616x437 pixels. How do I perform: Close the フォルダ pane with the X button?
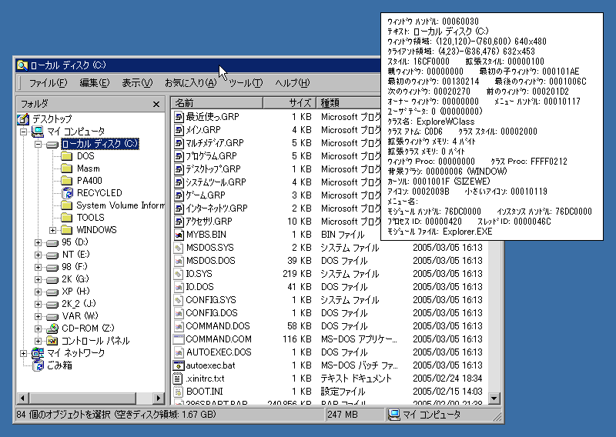point(156,104)
